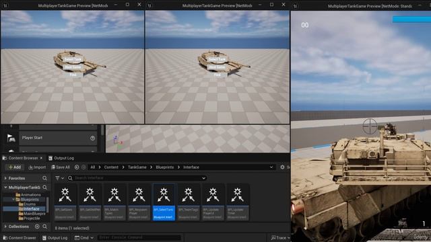This screenshot has width=431, height=242.
Task: Select the Animations folder
Action: pyautogui.click(x=28, y=195)
